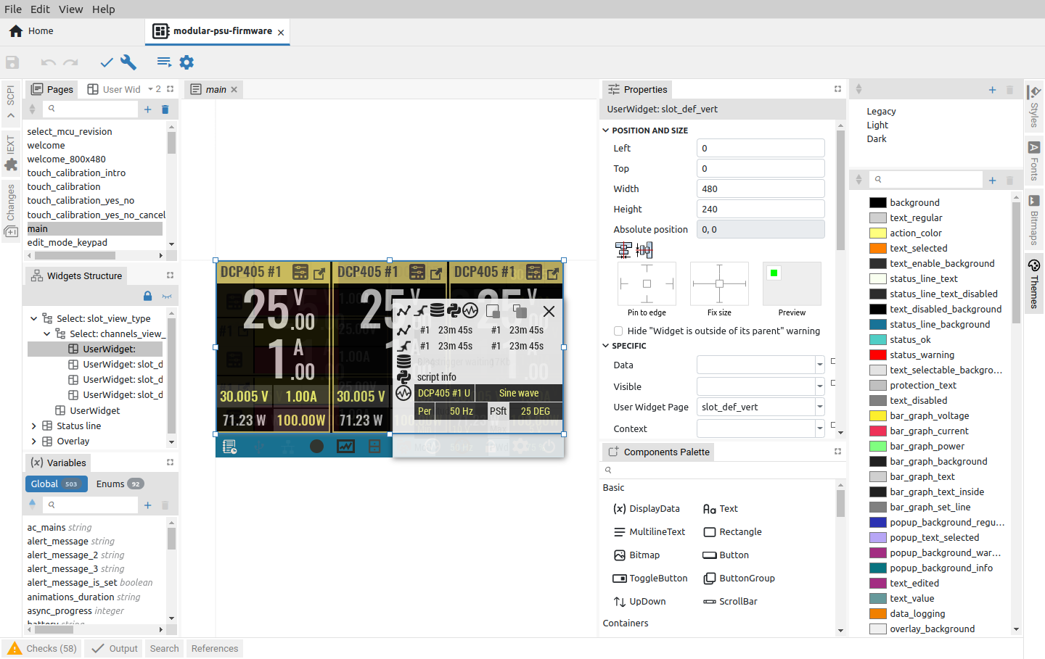Image resolution: width=1045 pixels, height=659 pixels.
Task: Collapse Select: slot_view_type tree node
Action: click(x=33, y=319)
